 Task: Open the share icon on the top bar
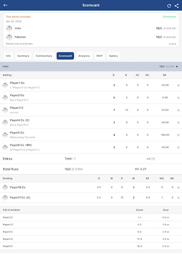coord(176,5)
